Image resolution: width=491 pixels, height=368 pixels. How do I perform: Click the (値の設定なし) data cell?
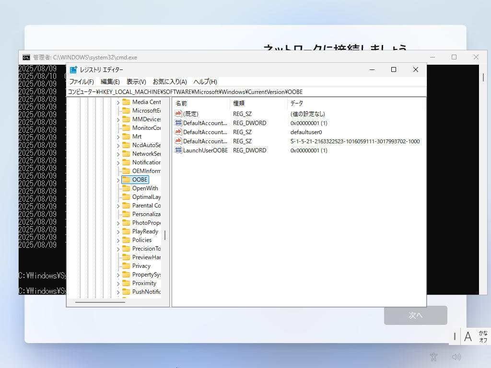307,114
